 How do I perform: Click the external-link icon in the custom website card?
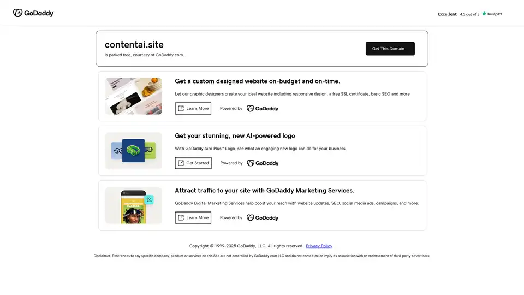click(181, 108)
